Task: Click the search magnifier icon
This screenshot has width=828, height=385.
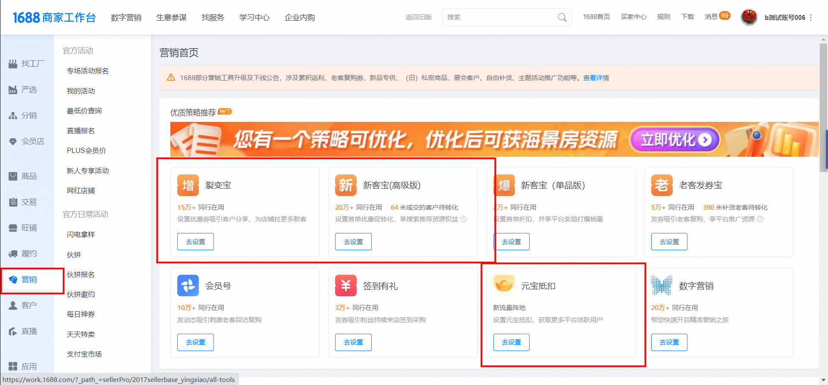Action: [562, 17]
